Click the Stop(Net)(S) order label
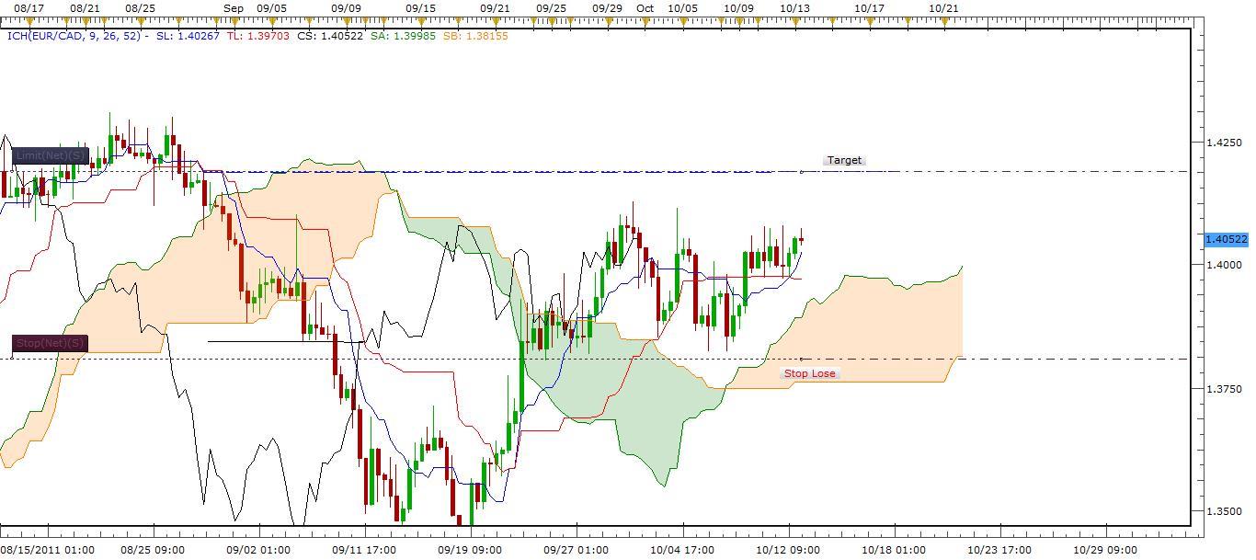 tap(51, 343)
